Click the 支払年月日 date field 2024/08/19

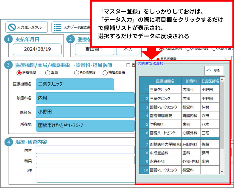click(x=37, y=49)
